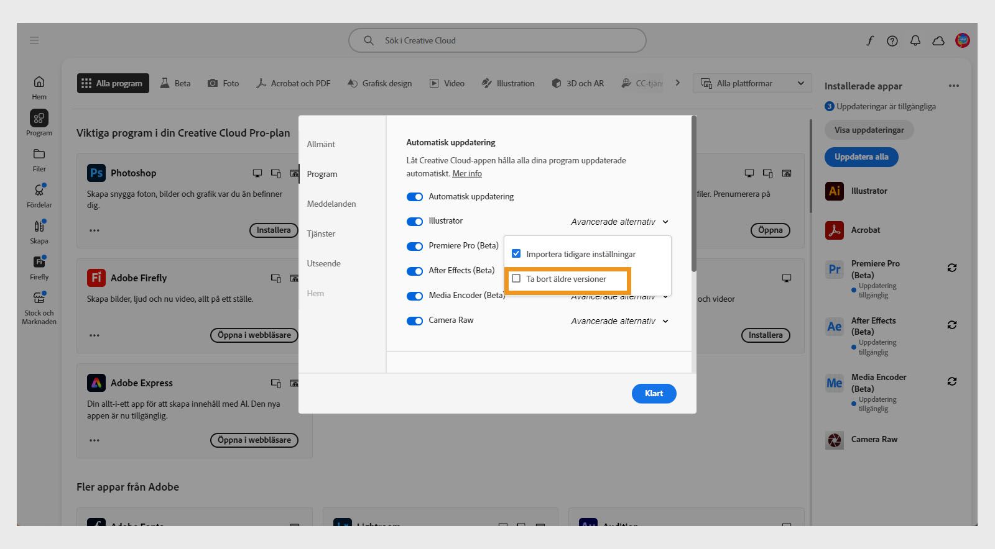This screenshot has height=549, width=995.
Task: Click the Visa uppdateringar button
Action: point(869,130)
